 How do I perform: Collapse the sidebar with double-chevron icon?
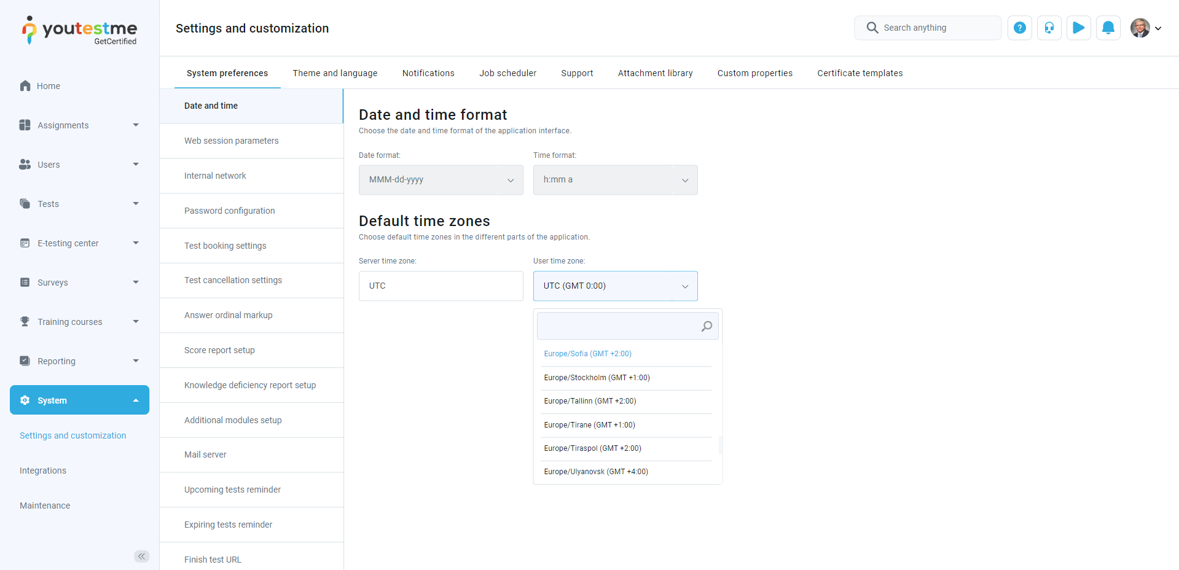tap(141, 556)
